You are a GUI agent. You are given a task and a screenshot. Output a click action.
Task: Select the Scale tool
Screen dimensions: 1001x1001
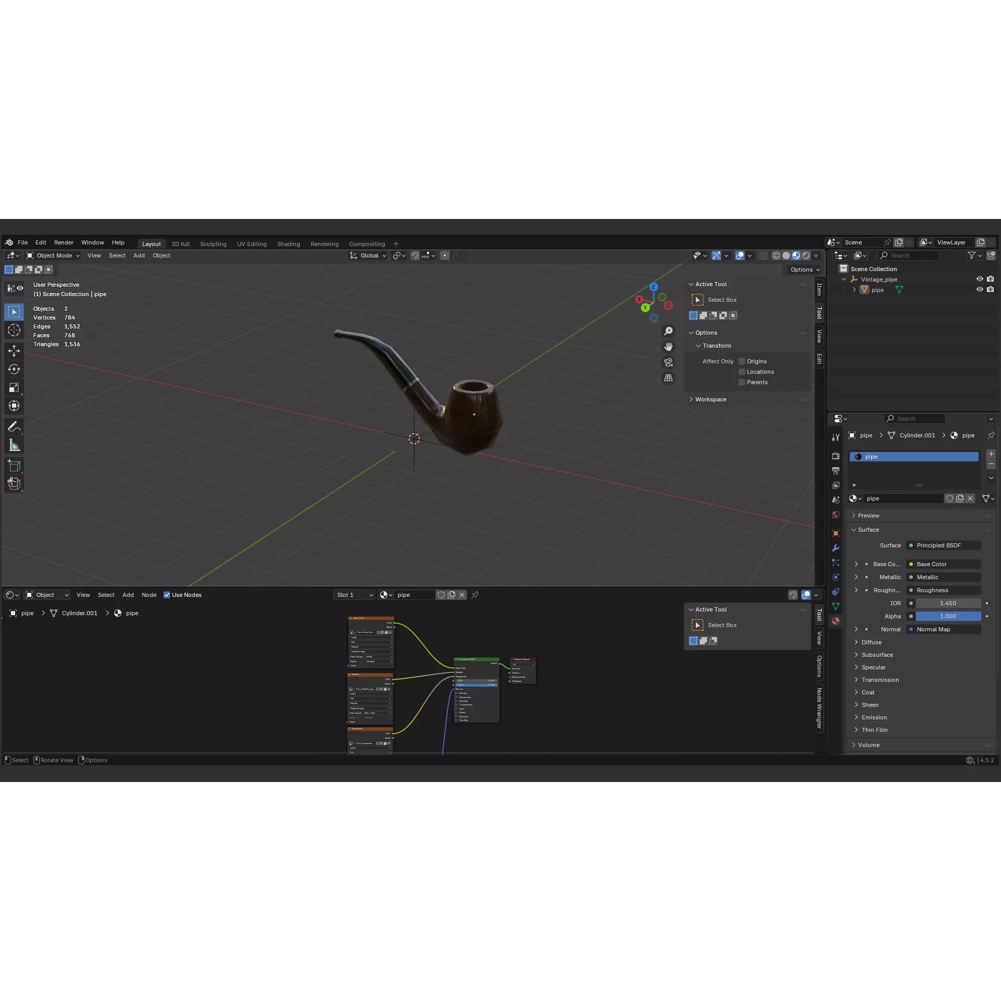(14, 387)
